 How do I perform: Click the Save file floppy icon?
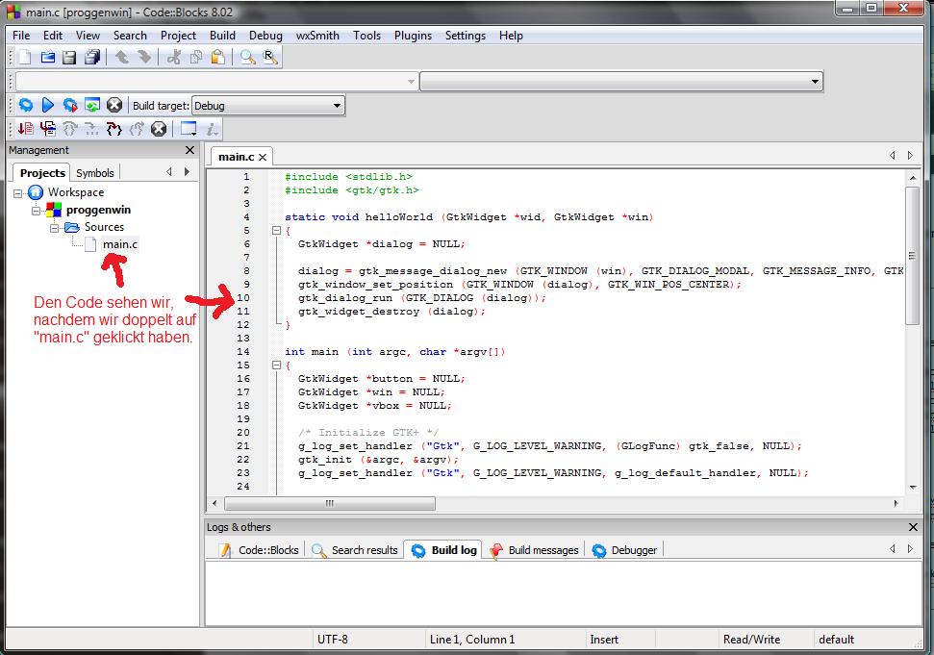click(69, 58)
